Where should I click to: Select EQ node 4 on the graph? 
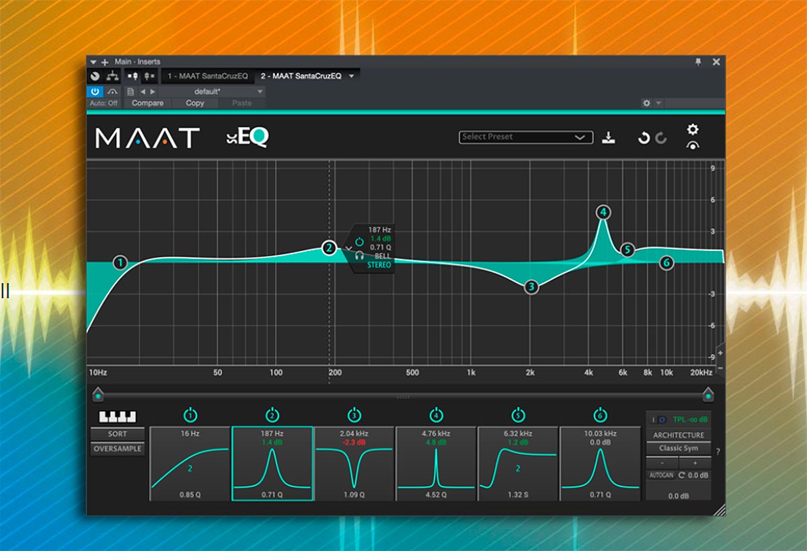[603, 212]
